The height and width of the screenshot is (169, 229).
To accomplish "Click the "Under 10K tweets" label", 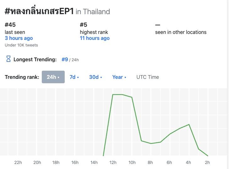I will [21, 45].
